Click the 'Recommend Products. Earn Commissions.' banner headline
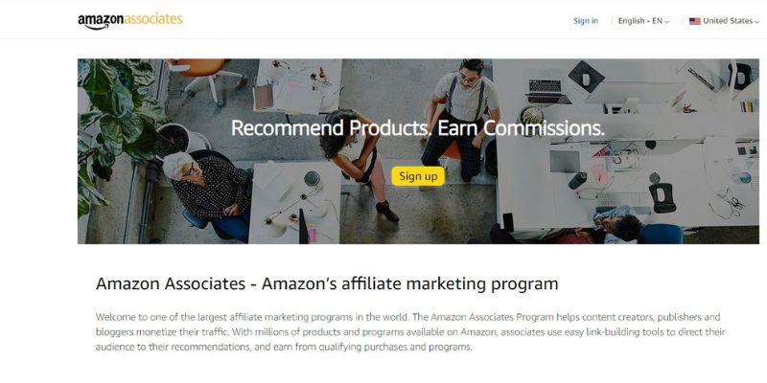Image resolution: width=767 pixels, height=383 pixels. point(418,128)
